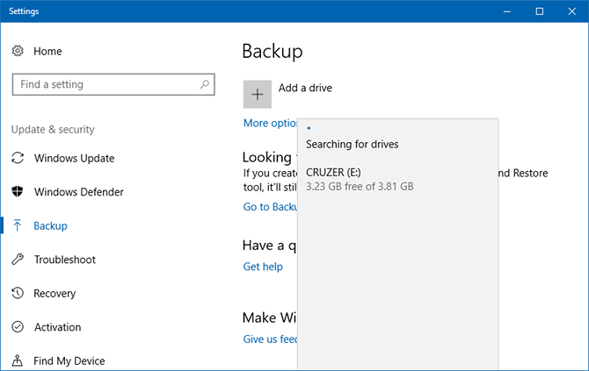Select the CRUZER (E:) drive
The image size is (589, 371).
click(x=359, y=179)
